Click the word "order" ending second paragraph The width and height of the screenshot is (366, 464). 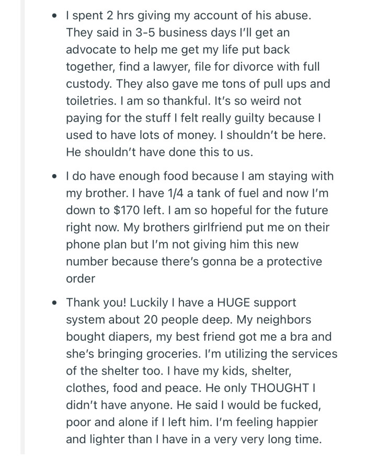pyautogui.click(x=81, y=278)
